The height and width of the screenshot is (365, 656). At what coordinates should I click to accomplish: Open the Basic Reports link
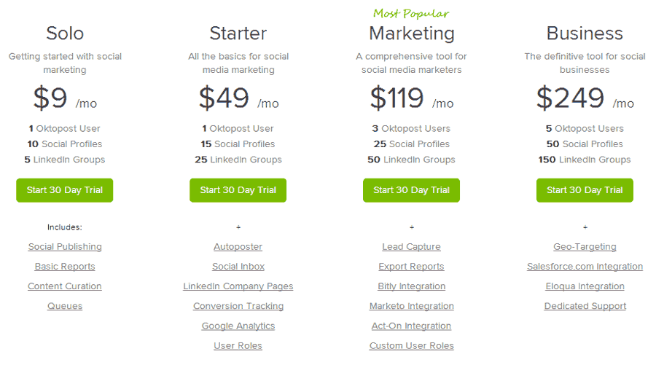(x=65, y=267)
